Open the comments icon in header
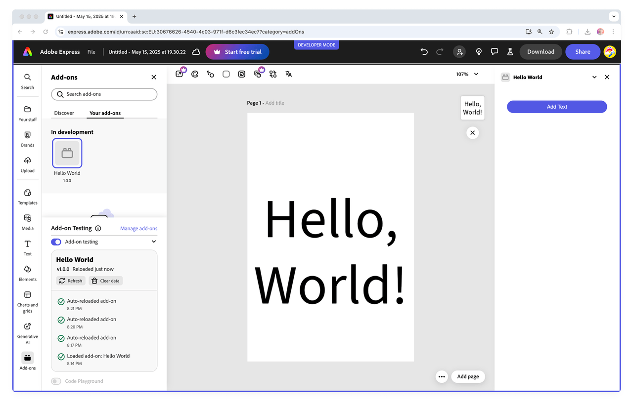This screenshot has height=407, width=633. 494,52
